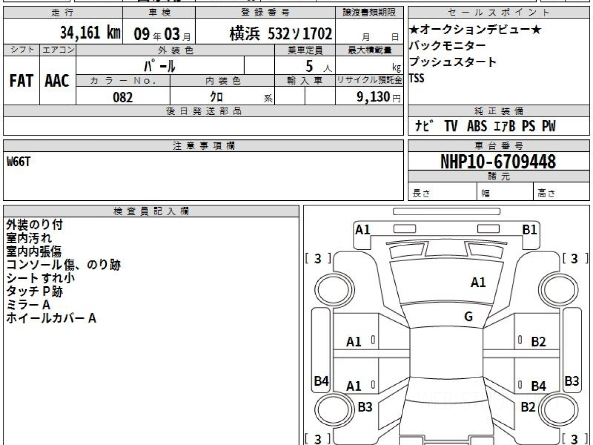The height and width of the screenshot is (445, 593).
Task: Click 長さ dimension field
Action: pos(442,192)
